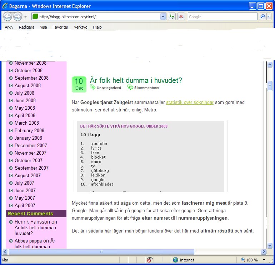Click the green tag icon next to Uncategorized

point(92,87)
